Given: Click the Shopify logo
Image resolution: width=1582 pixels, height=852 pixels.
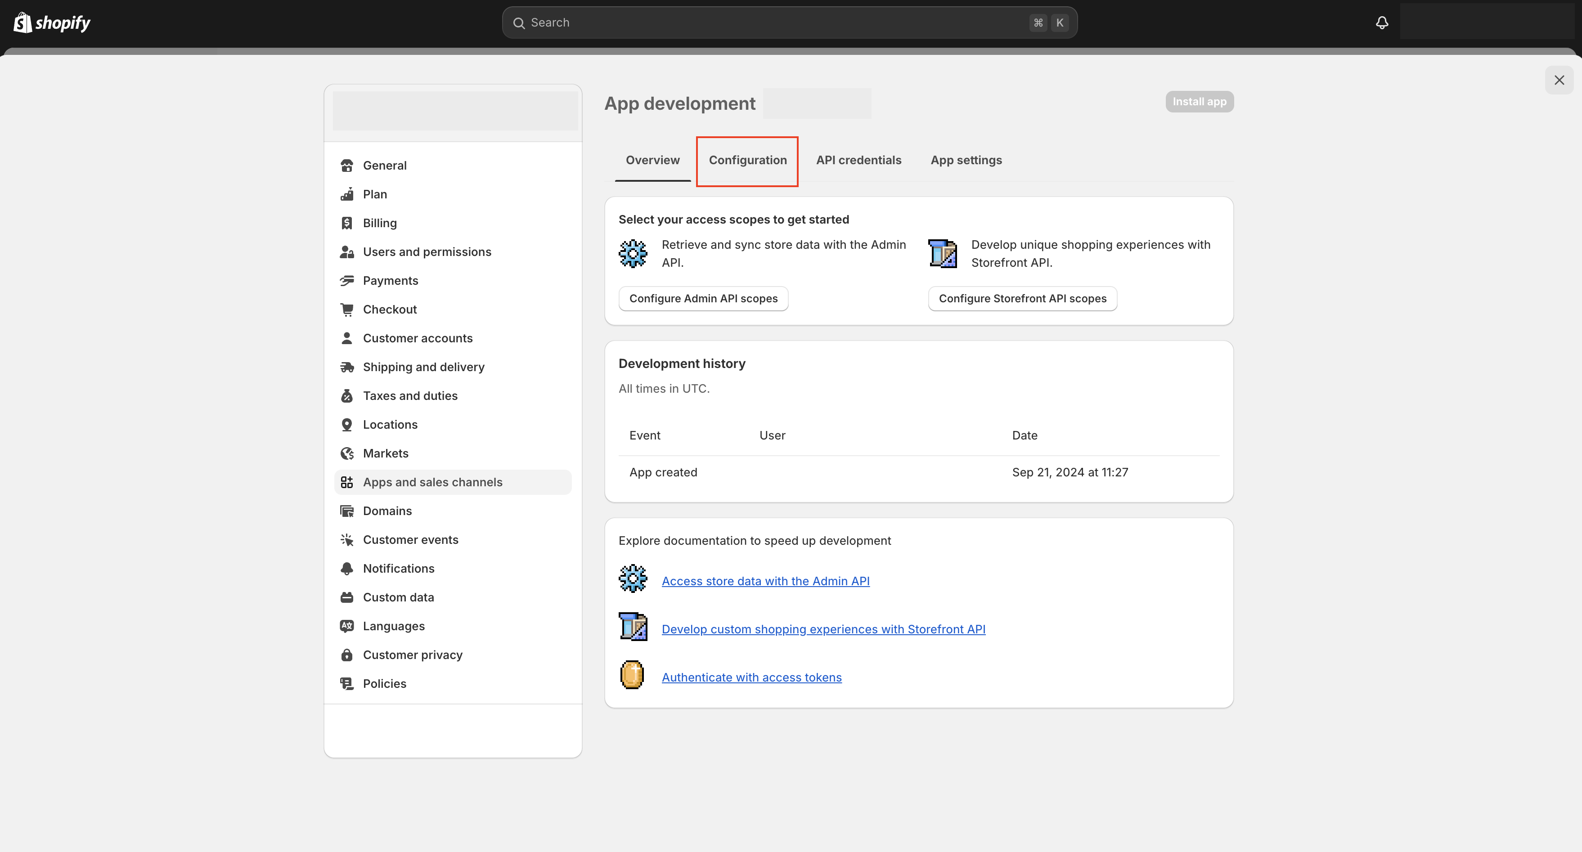Looking at the screenshot, I should [x=52, y=22].
